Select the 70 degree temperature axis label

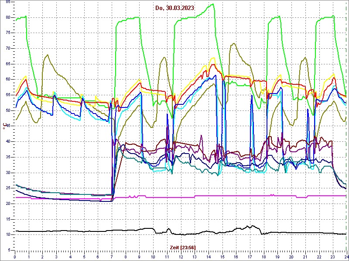(x=8, y=48)
